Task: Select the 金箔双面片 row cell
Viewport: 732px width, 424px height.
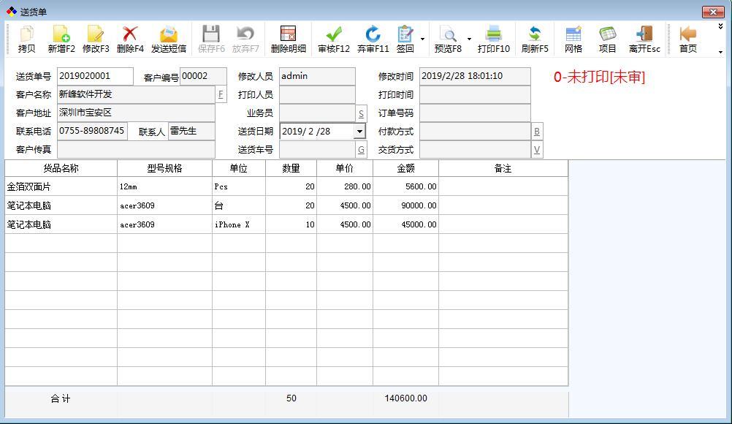Action: pyautogui.click(x=61, y=187)
